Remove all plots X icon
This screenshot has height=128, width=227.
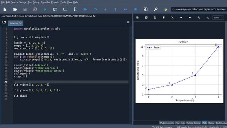(172, 17)
